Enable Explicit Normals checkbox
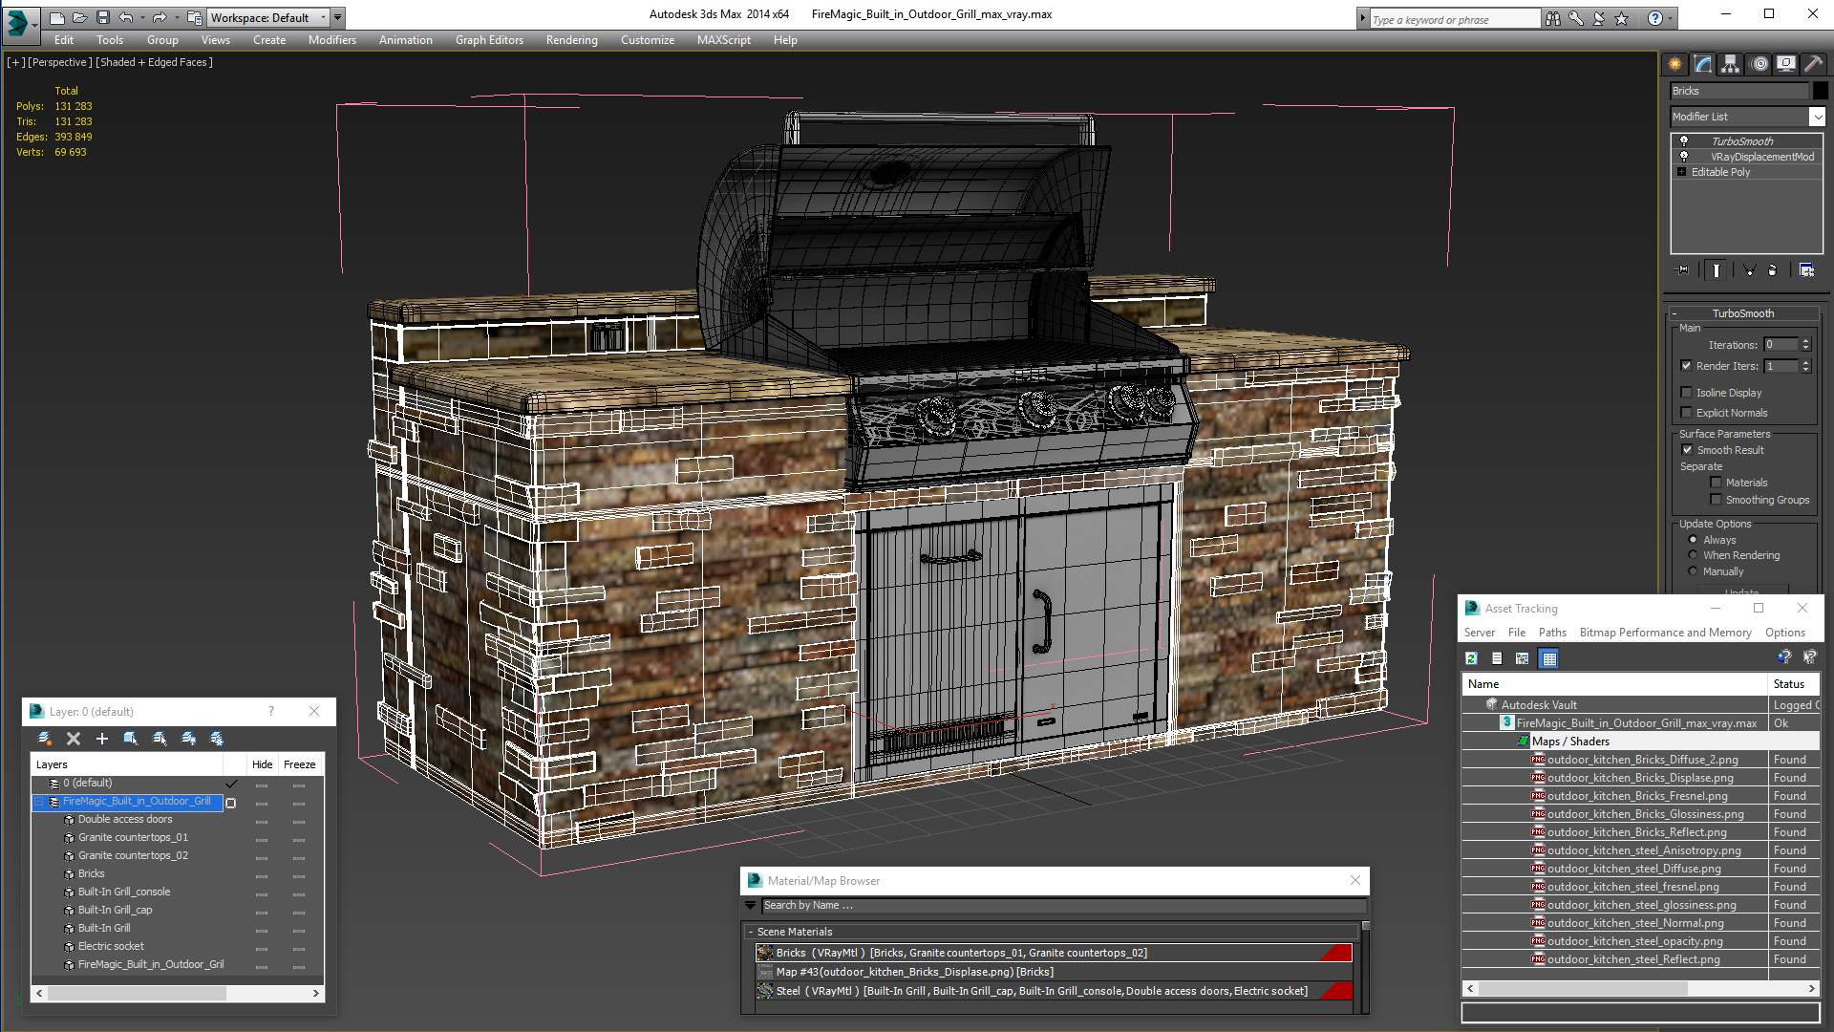The height and width of the screenshot is (1032, 1834). [x=1687, y=413]
